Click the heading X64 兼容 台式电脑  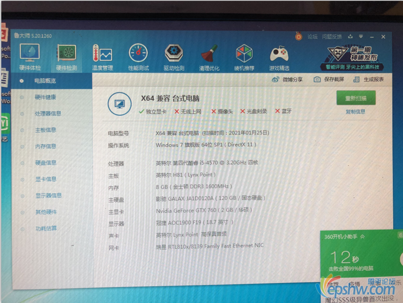click(170, 98)
